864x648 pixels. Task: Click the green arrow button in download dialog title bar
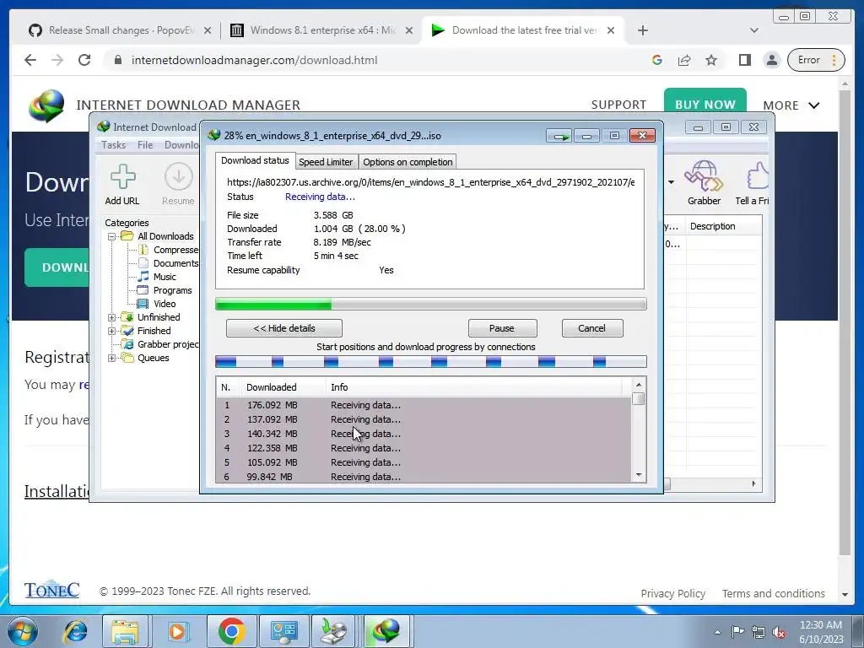(559, 136)
